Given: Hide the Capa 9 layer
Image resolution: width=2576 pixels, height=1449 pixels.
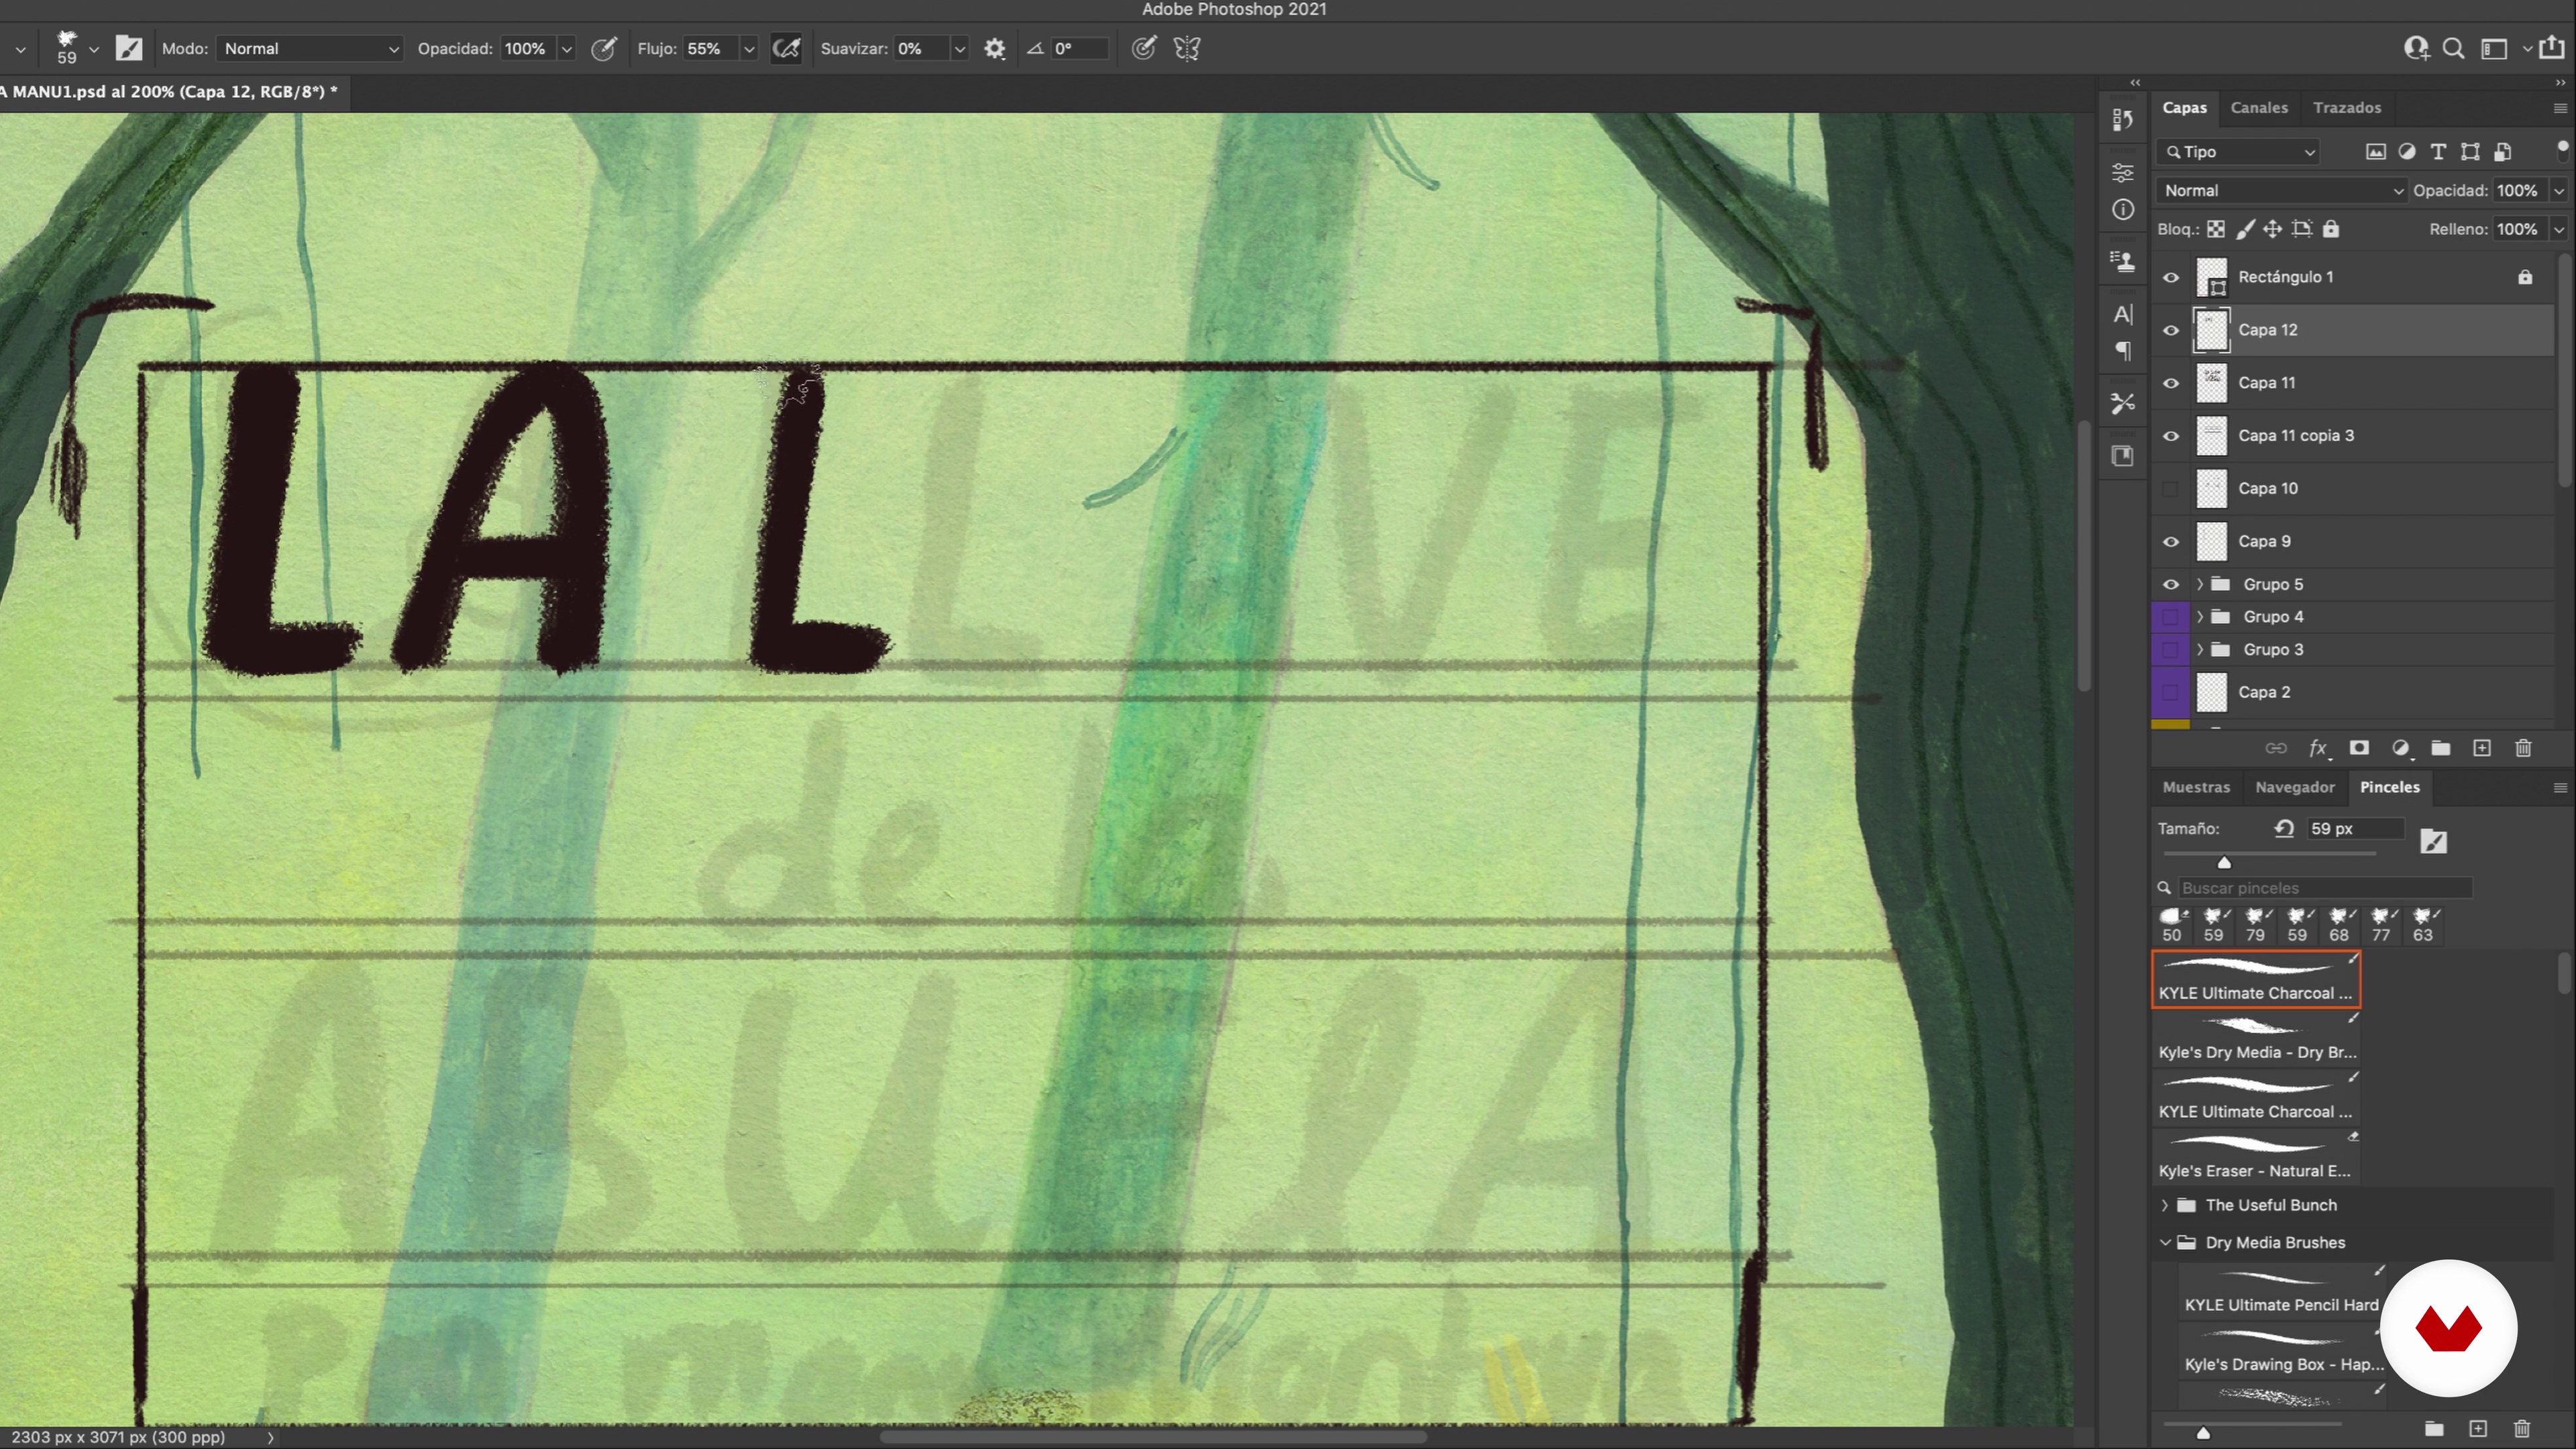Looking at the screenshot, I should click(x=2170, y=542).
